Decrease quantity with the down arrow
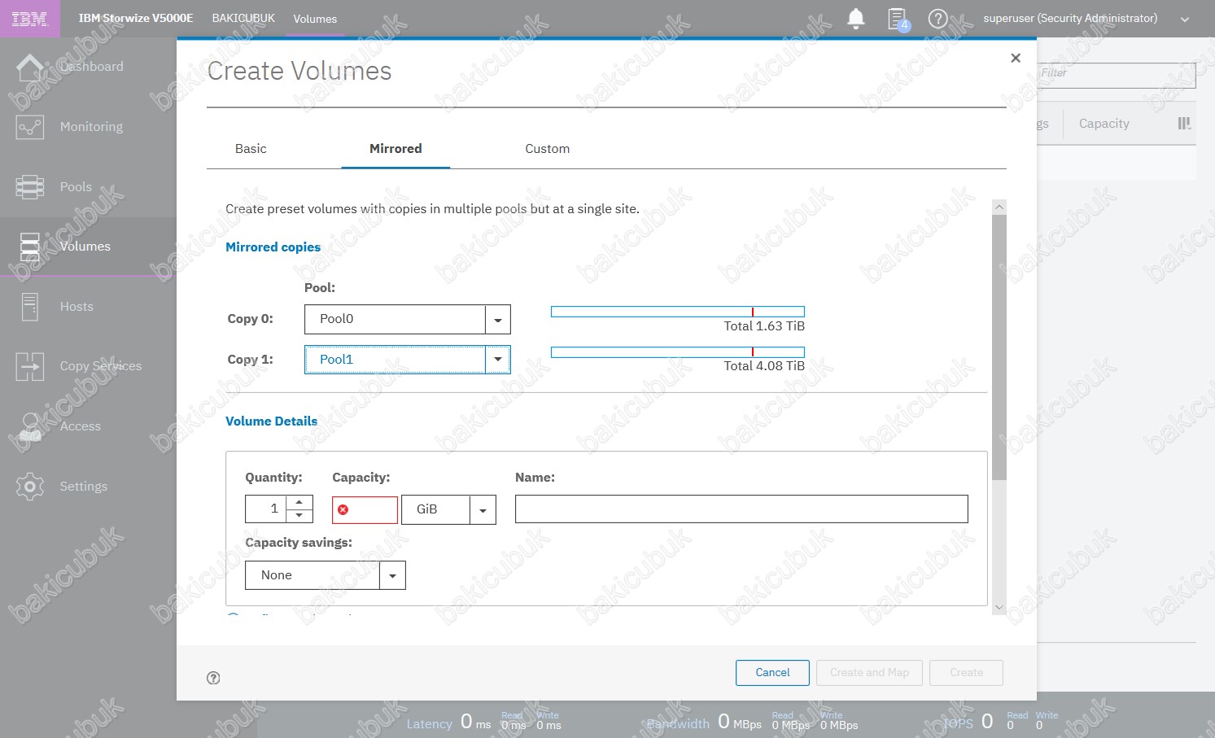Viewport: 1215px width, 738px height. click(299, 516)
